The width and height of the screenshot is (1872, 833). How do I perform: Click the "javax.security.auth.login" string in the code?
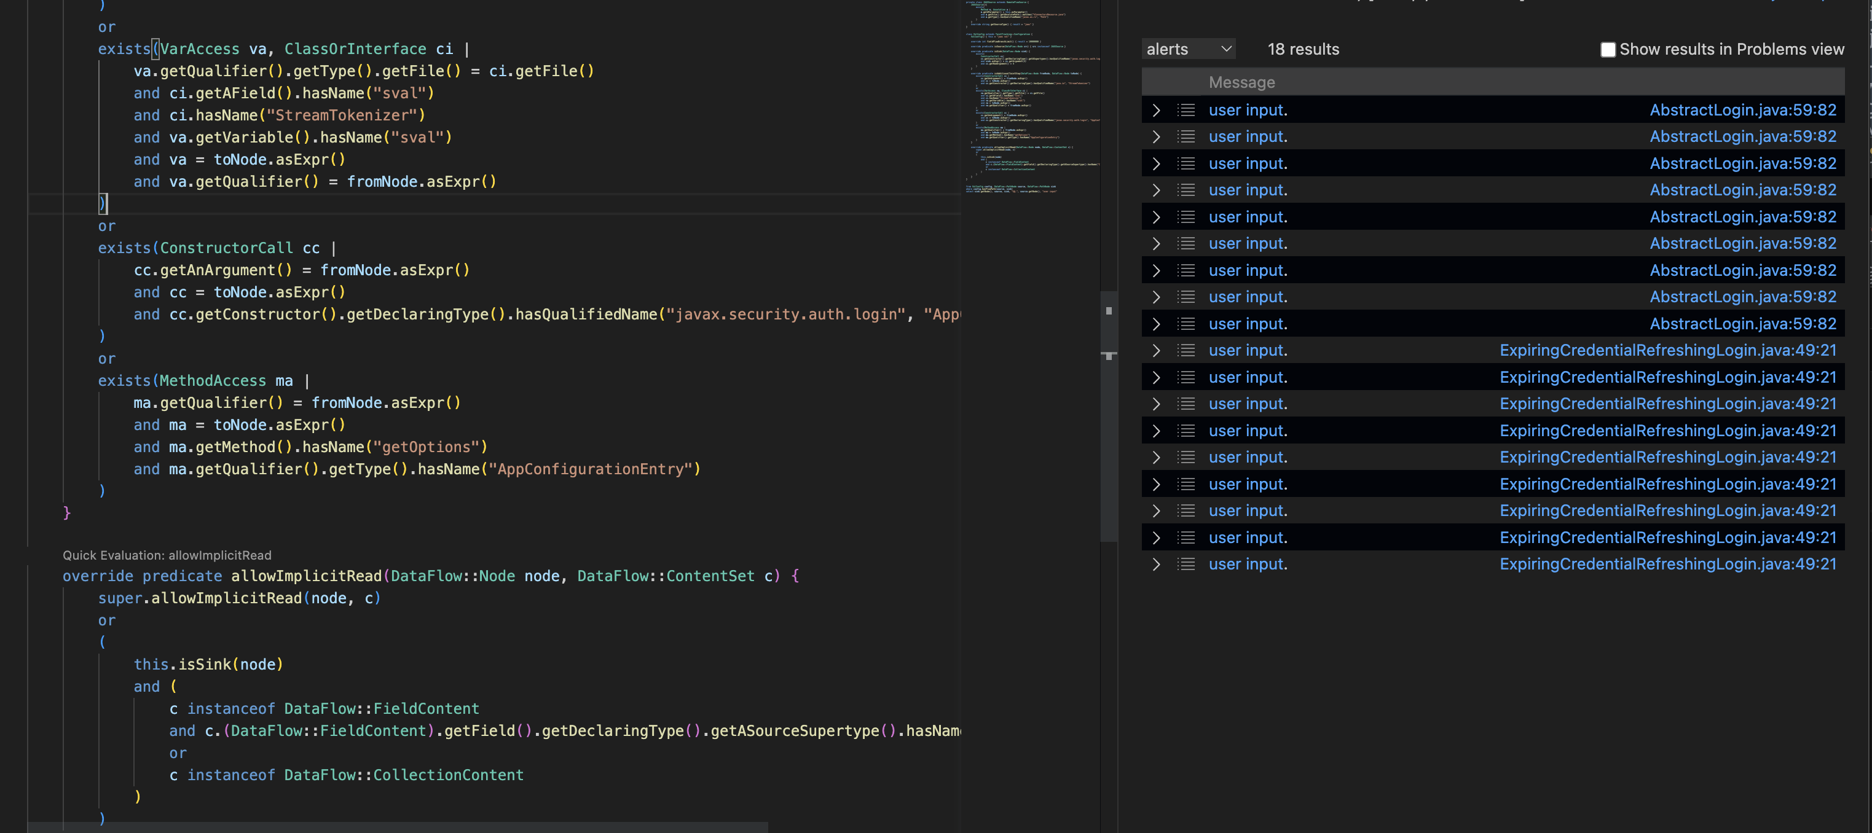click(x=786, y=315)
